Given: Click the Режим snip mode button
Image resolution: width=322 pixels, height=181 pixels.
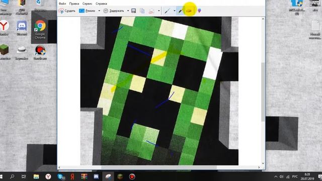Looking at the screenshot, I should (87, 11).
